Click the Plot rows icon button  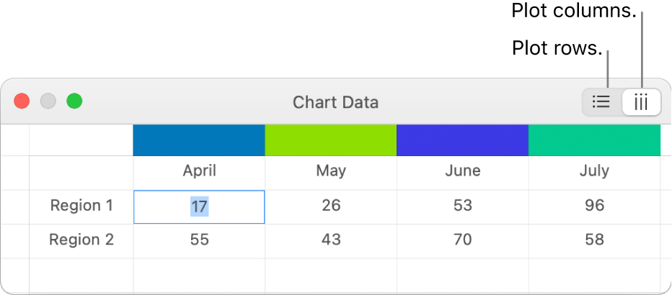pyautogui.click(x=601, y=102)
